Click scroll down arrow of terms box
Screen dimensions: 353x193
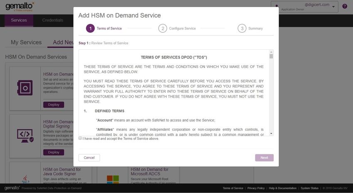pos(271,134)
